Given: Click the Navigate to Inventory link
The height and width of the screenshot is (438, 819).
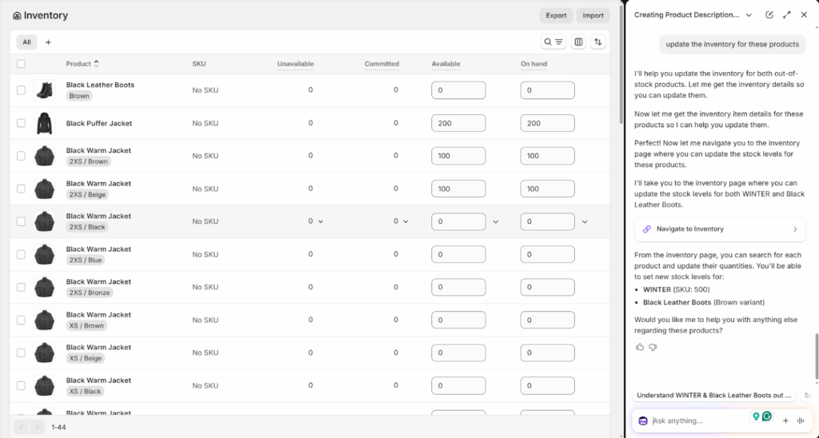Looking at the screenshot, I should [x=720, y=229].
